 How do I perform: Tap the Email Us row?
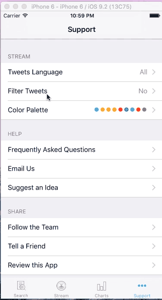81,169
